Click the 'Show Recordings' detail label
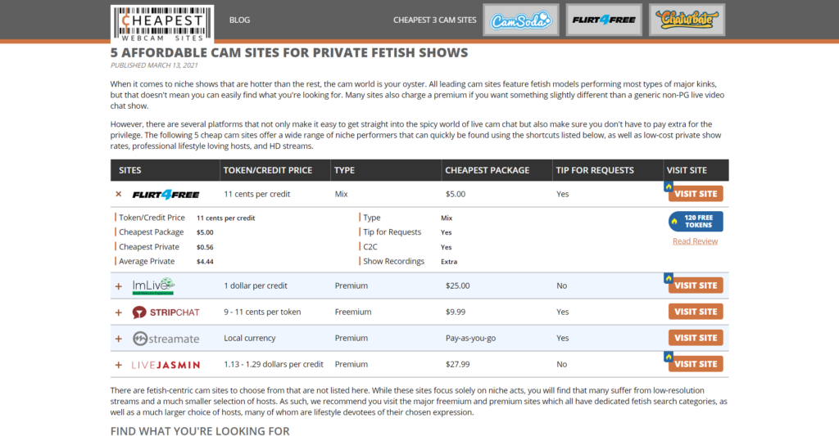This screenshot has height=436, width=839. coord(394,261)
